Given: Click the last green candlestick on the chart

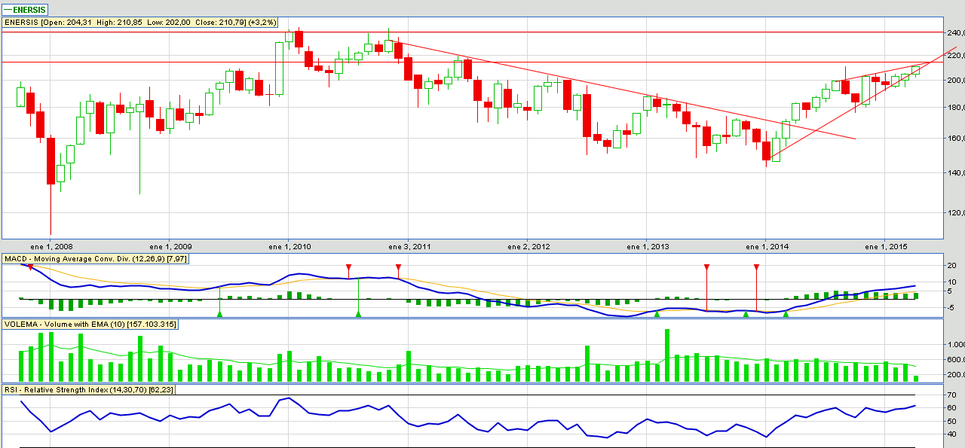Looking at the screenshot, I should point(916,71).
